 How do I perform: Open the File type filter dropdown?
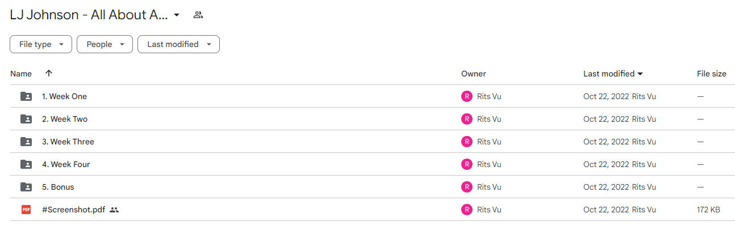click(x=41, y=44)
